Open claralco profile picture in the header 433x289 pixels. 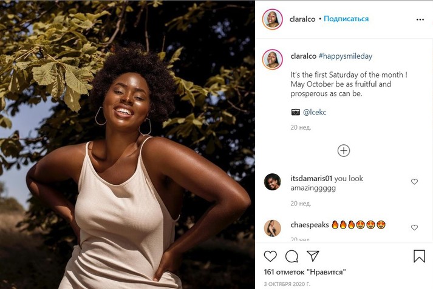273,19
